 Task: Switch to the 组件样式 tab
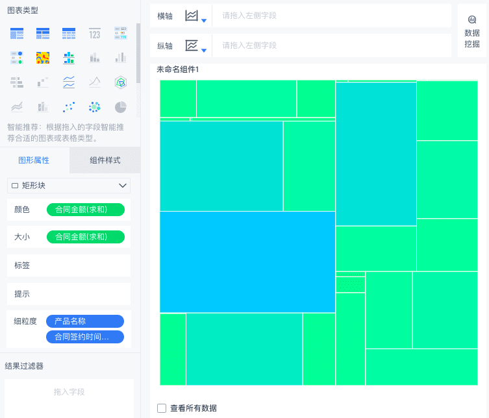[105, 160]
